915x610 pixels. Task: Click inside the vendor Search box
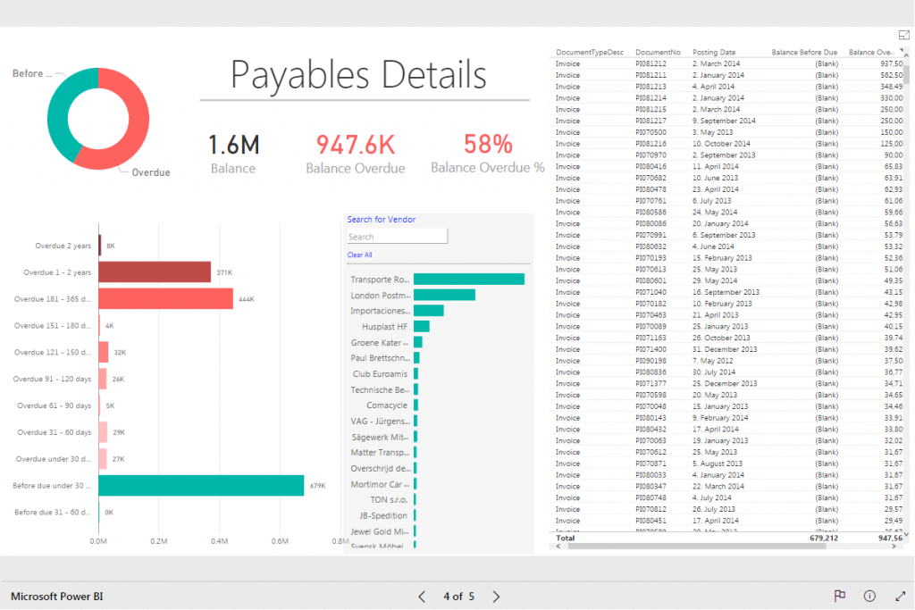click(x=396, y=236)
